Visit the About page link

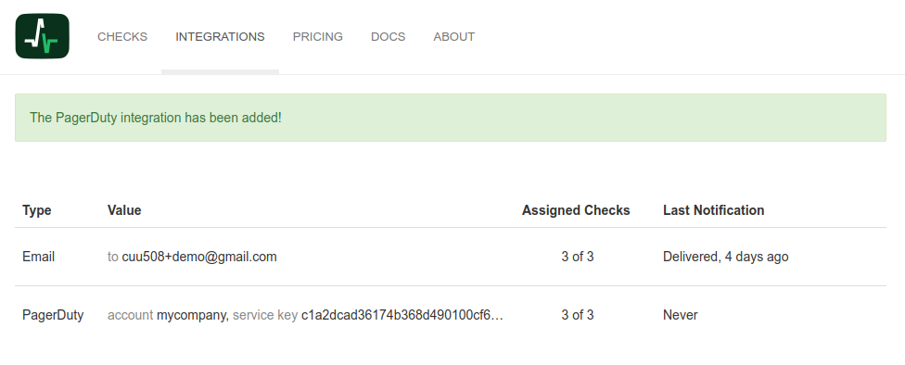click(x=453, y=37)
